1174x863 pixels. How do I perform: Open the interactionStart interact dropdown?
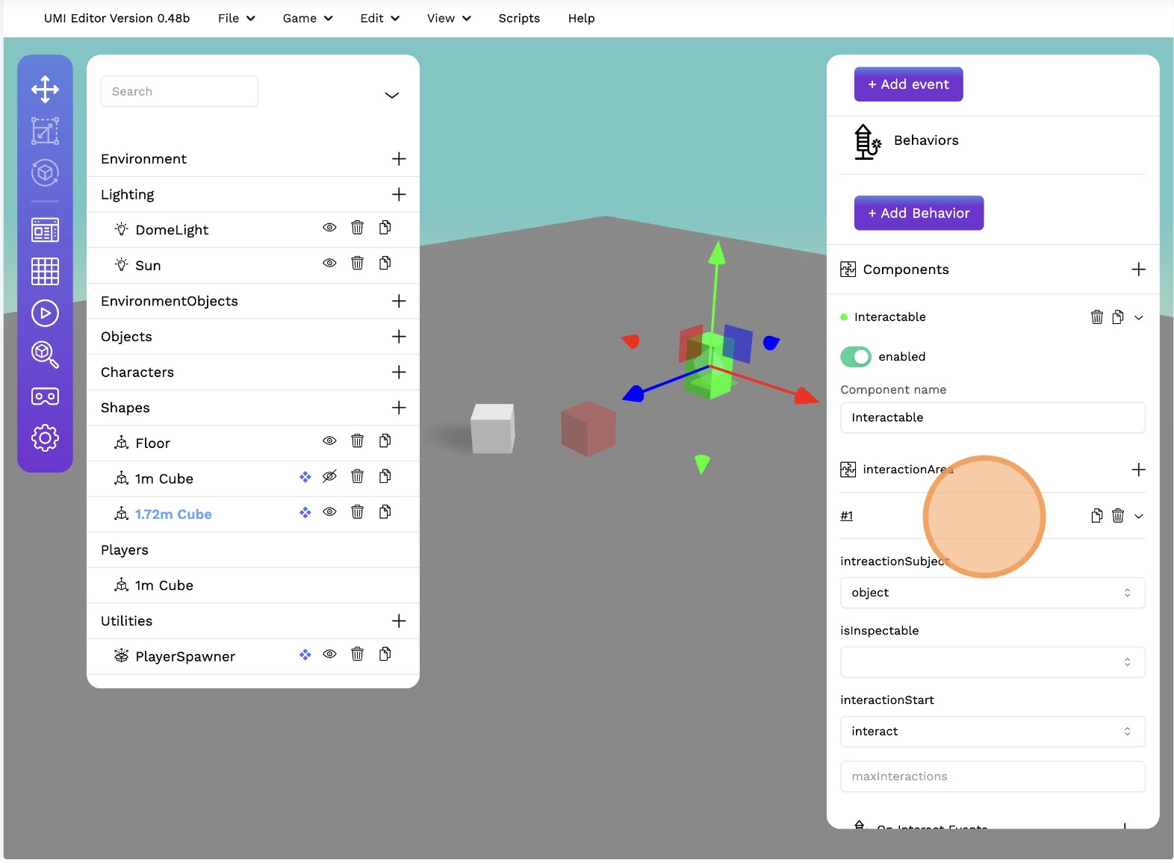pos(992,732)
